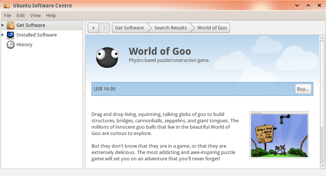Open the World of Goo screenshot thumbnail
Viewport: 326px width, 176px height.
[x=279, y=135]
